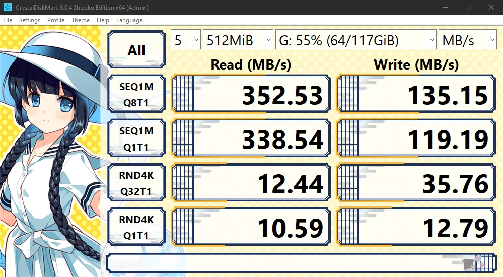
Task: Close the CrystalDiskMark window
Action: (491, 7)
